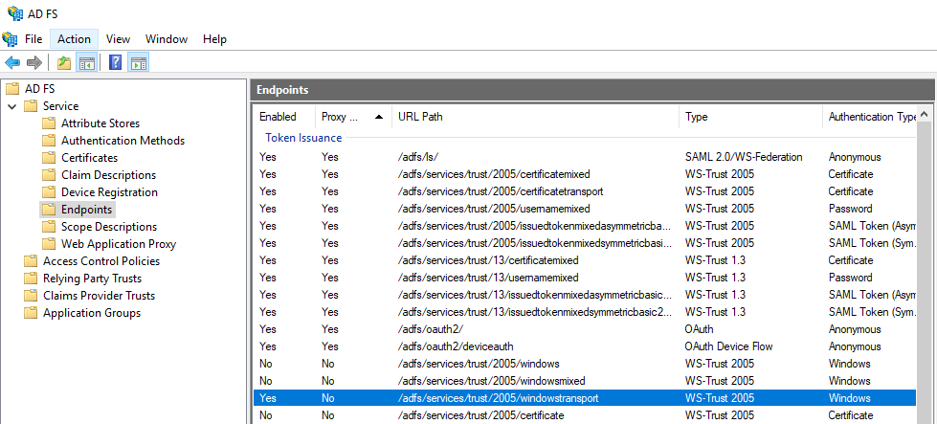937x424 pixels.
Task: Open the View menu
Action: point(118,39)
